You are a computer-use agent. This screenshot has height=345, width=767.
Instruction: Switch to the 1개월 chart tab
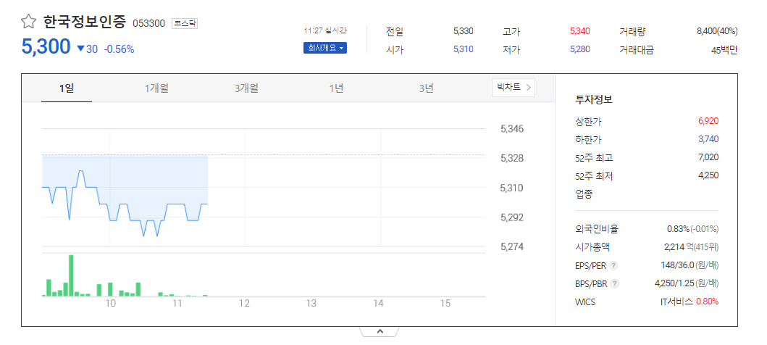click(x=156, y=88)
